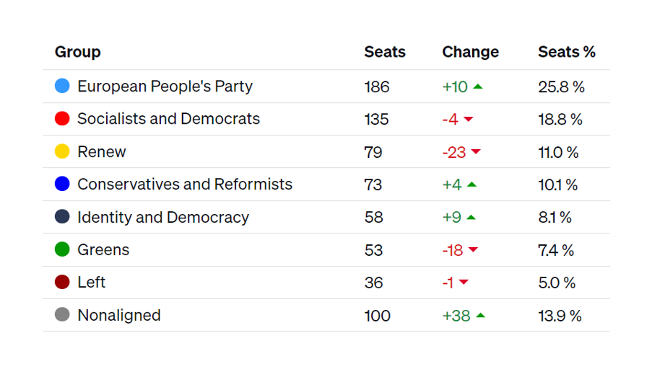The height and width of the screenshot is (369, 665).
Task: Select the Conservatives and Reformists row label
Action: pyautogui.click(x=185, y=184)
